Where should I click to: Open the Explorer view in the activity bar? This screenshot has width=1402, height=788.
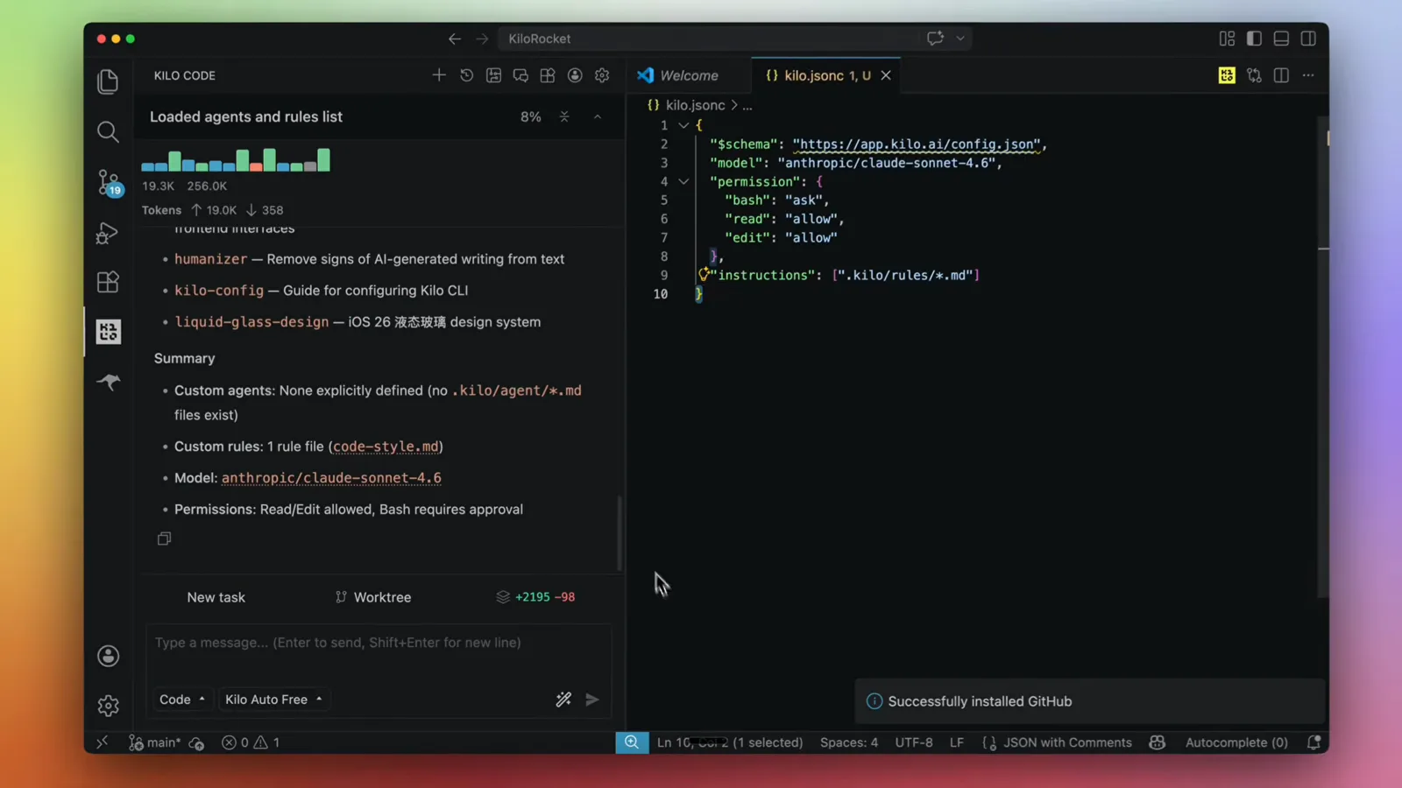tap(108, 81)
